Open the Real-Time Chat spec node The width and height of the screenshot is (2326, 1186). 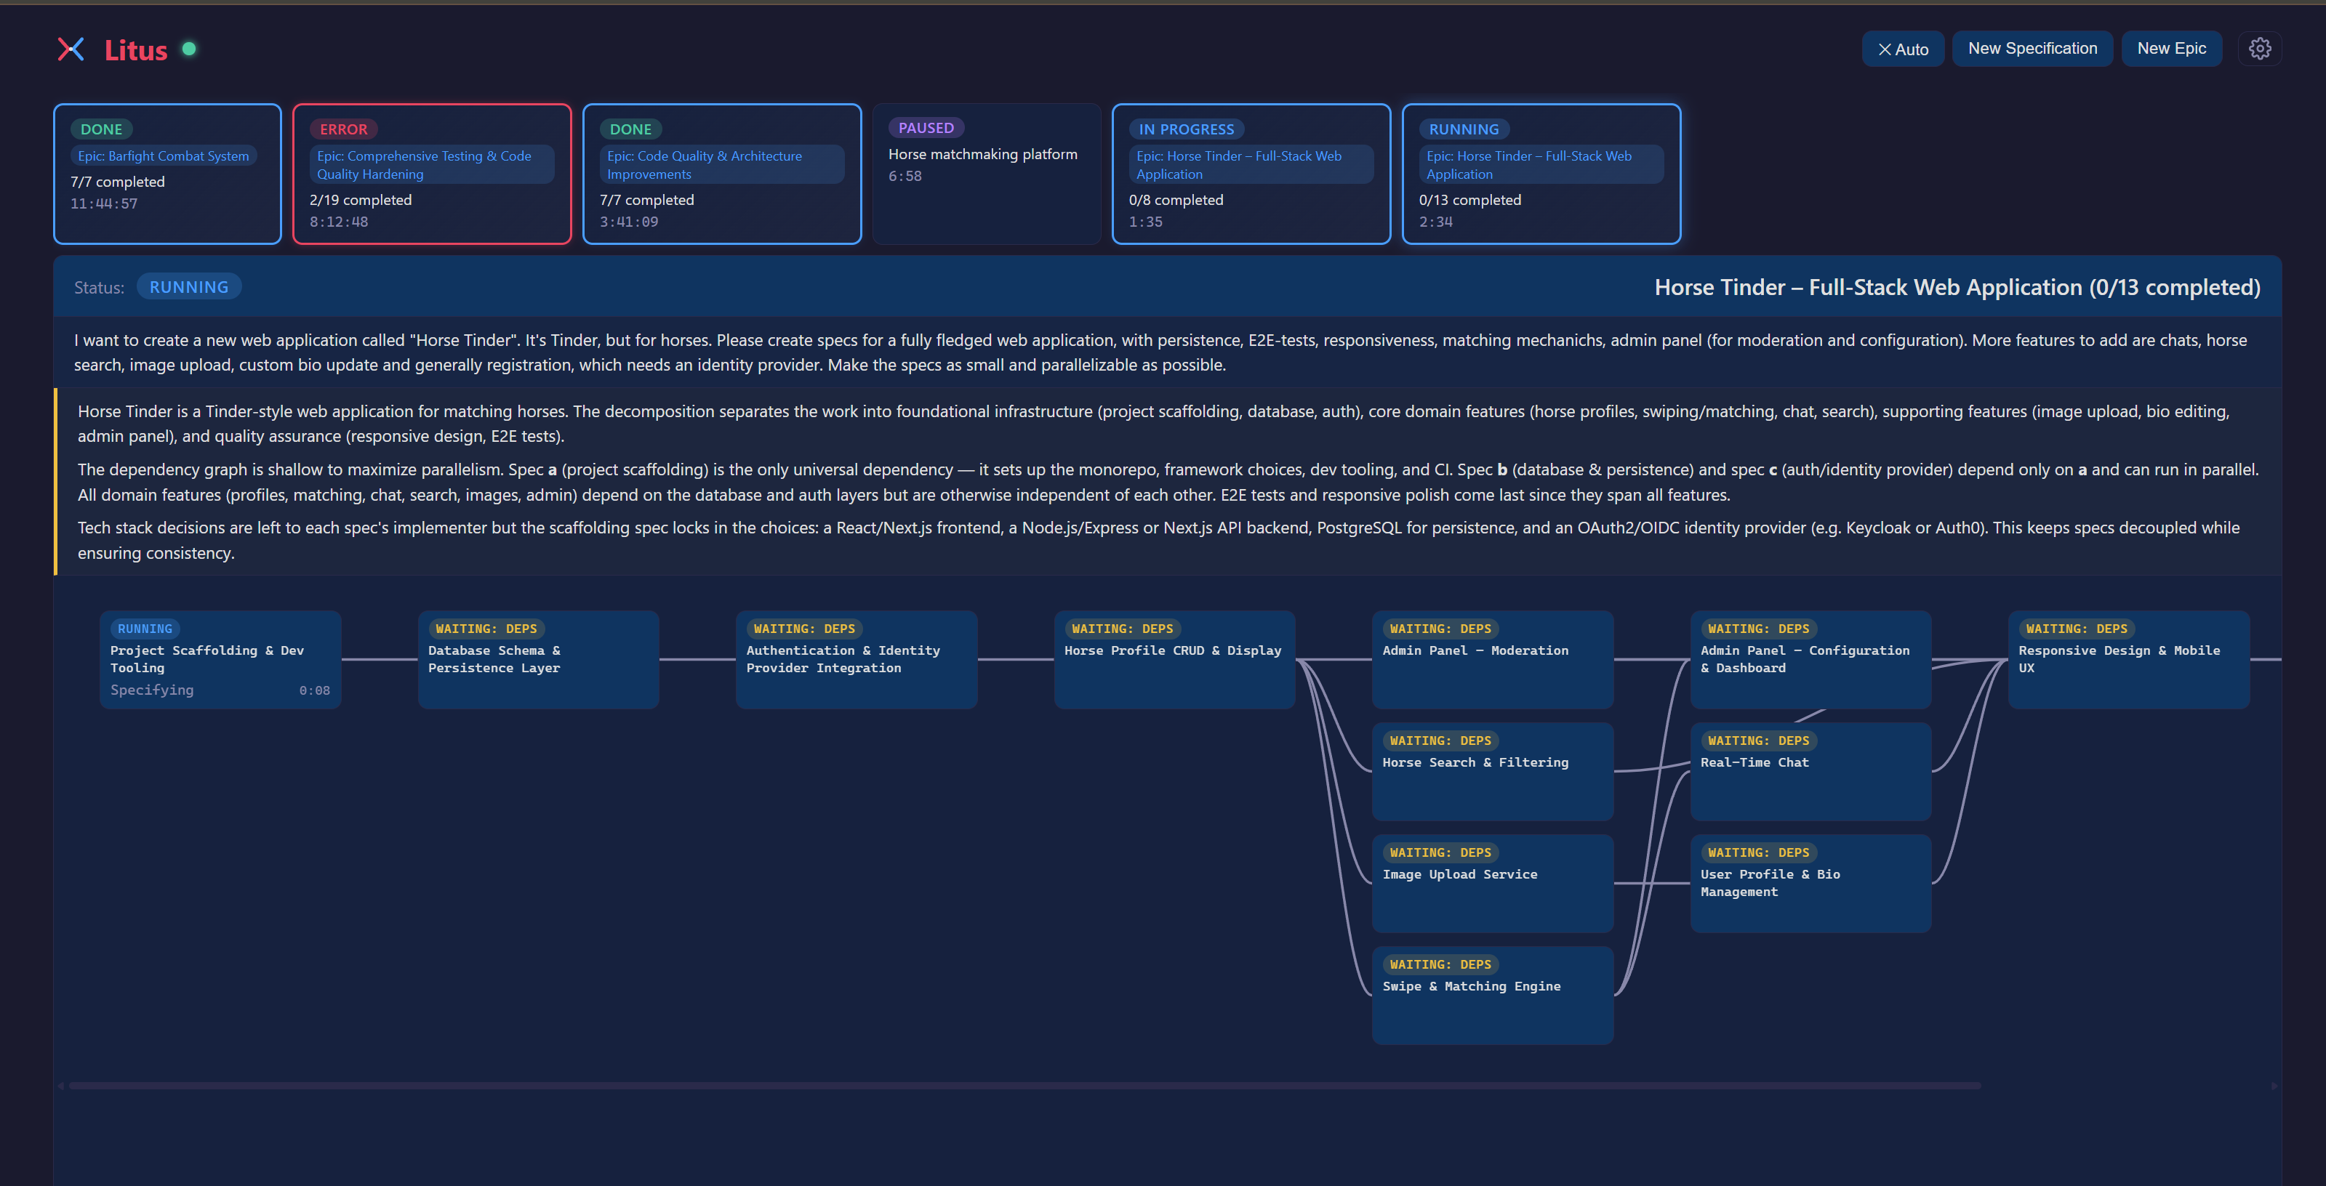(1810, 772)
